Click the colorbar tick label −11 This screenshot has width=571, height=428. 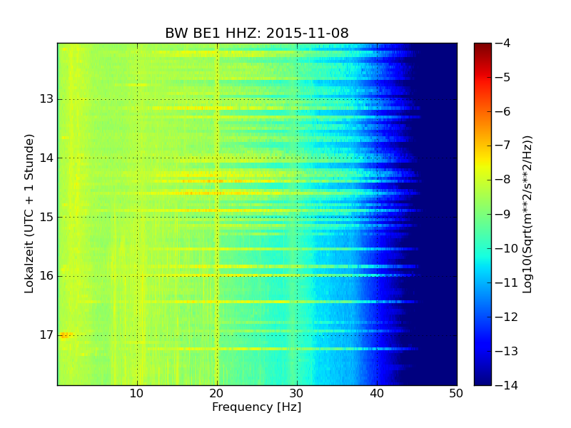click(x=507, y=282)
